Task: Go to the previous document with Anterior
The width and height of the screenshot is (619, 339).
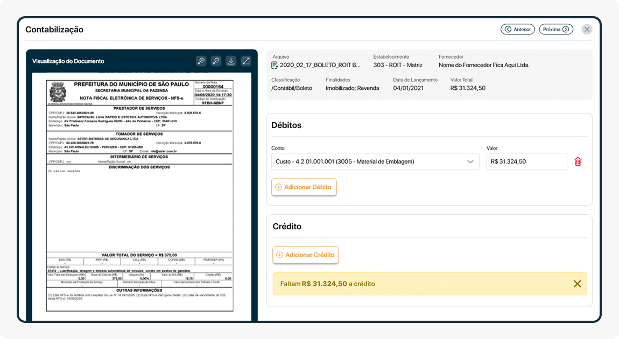Action: [517, 30]
